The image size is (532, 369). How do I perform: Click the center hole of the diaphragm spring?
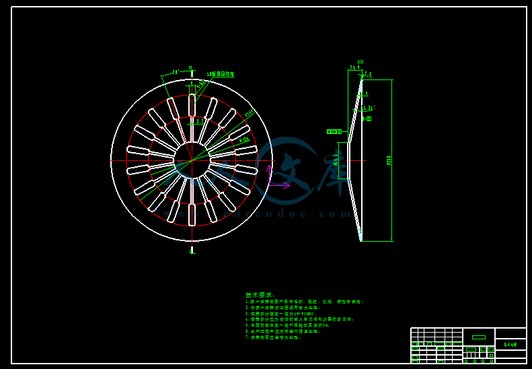tap(192, 160)
